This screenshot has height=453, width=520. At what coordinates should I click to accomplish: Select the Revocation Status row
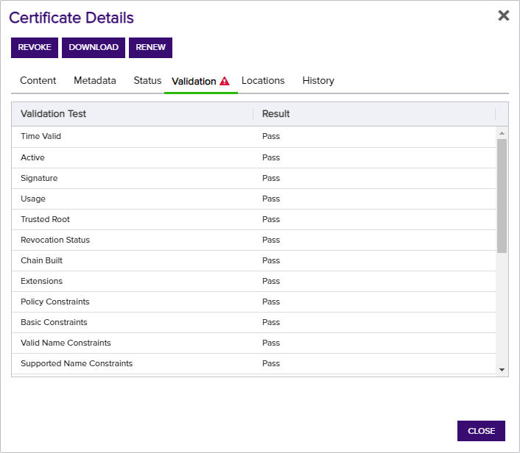[253, 240]
